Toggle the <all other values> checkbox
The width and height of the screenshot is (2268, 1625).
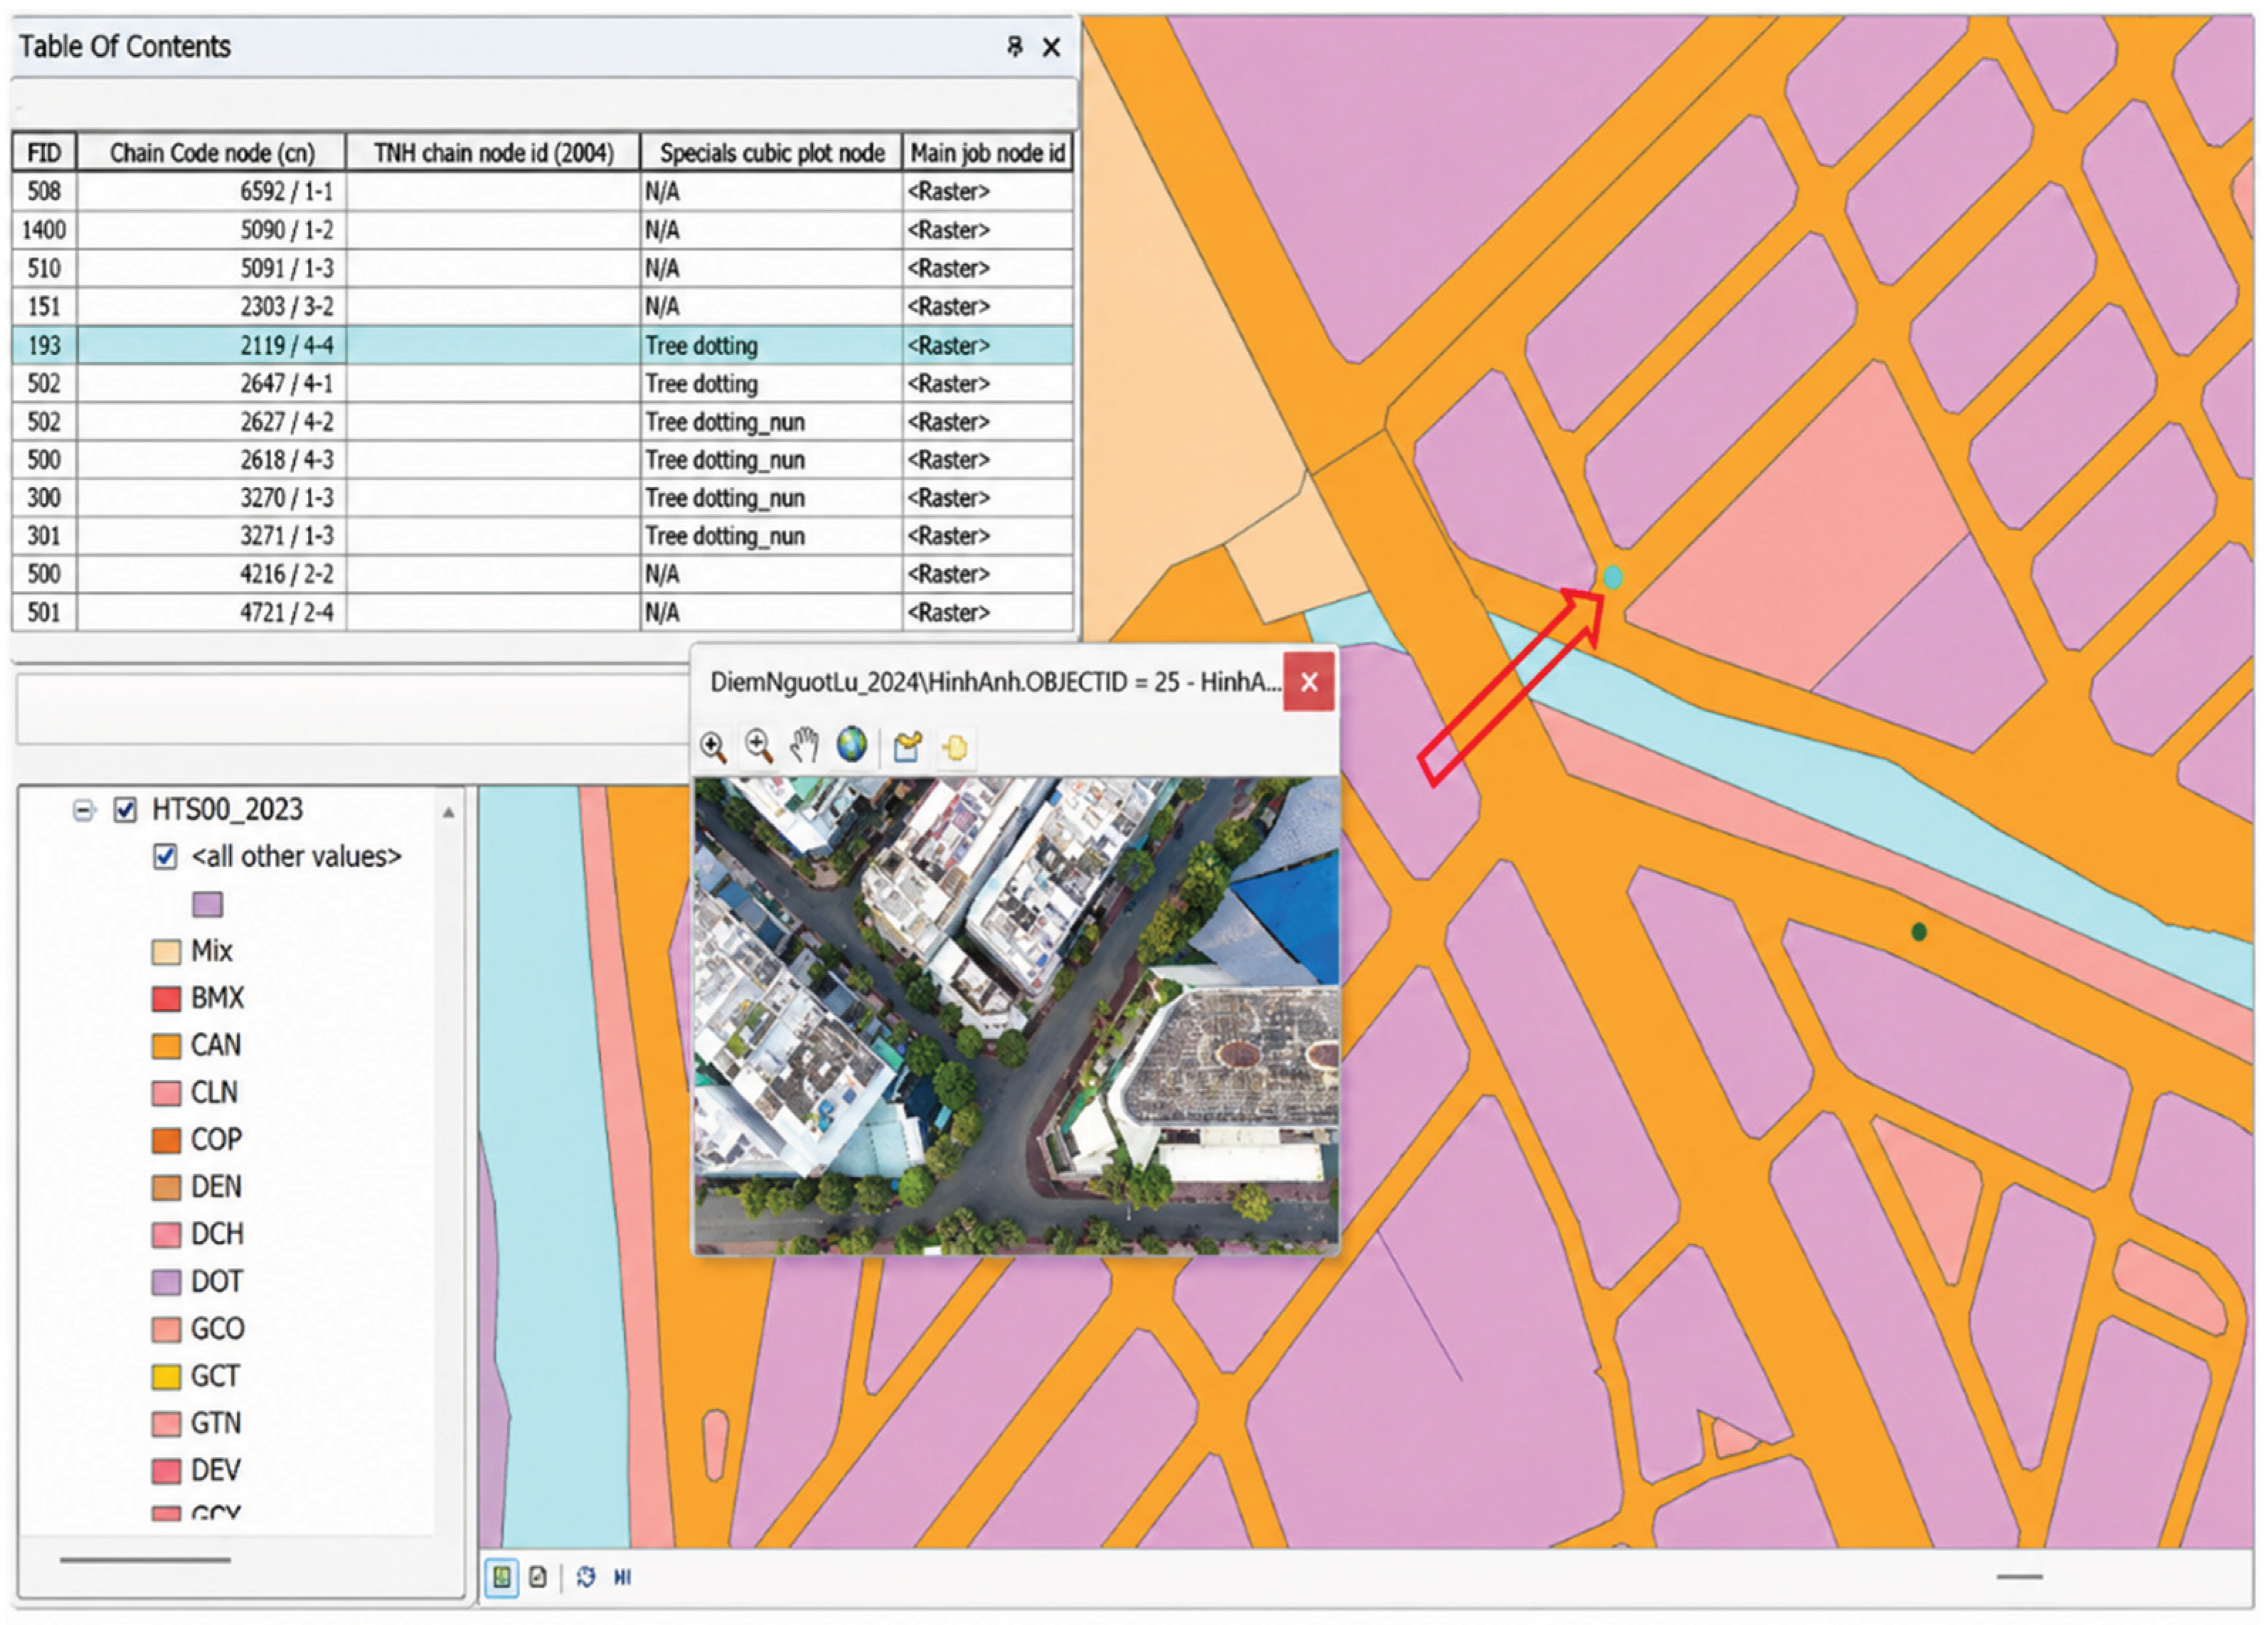(165, 857)
